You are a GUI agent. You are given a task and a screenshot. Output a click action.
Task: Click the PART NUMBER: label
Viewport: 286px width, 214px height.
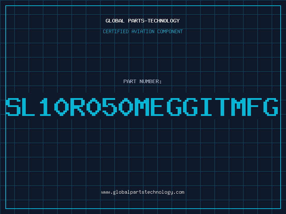point(143,81)
